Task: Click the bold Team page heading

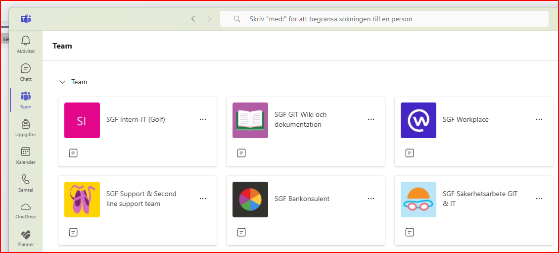Action: coord(62,46)
